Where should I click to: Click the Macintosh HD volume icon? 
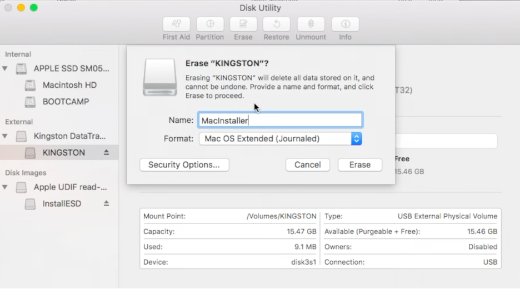point(30,85)
